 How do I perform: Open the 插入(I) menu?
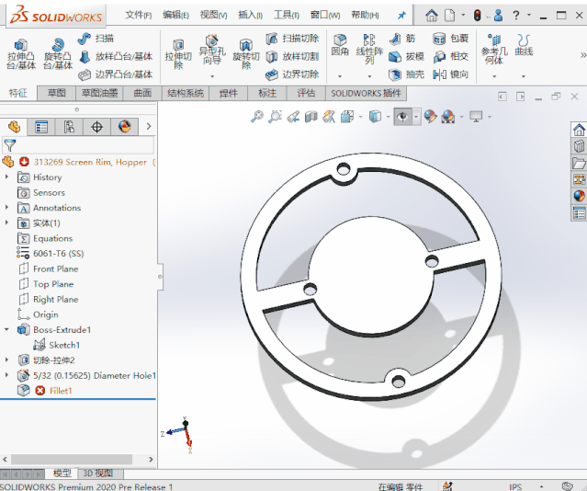[250, 16]
